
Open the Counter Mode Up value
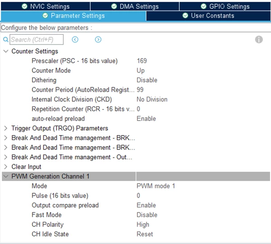click(140, 71)
